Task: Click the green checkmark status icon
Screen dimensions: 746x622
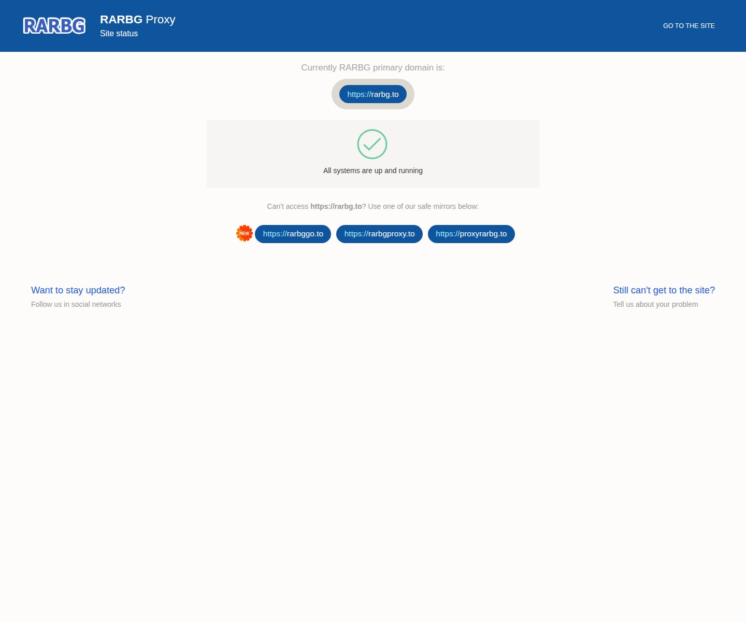Action: click(x=372, y=144)
